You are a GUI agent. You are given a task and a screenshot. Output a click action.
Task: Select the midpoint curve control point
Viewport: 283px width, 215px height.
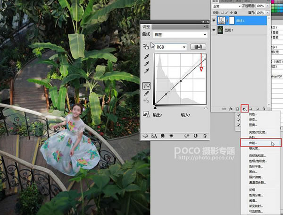pyautogui.click(x=181, y=81)
